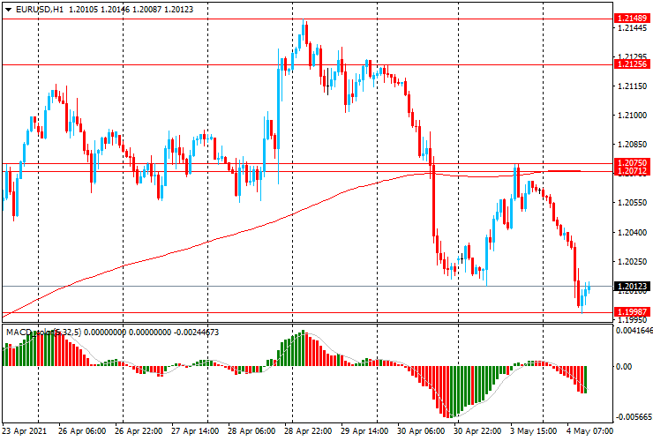Screen dimensions: 653x441
Task: Select the 1.21256 red price label
Action: pyautogui.click(x=633, y=64)
